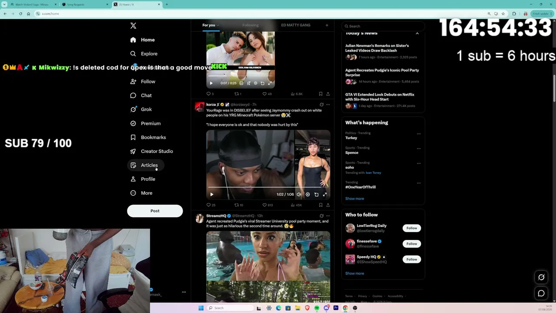The height and width of the screenshot is (313, 556).
Task: Enter fullscreen on korza's video
Action: tap(324, 194)
